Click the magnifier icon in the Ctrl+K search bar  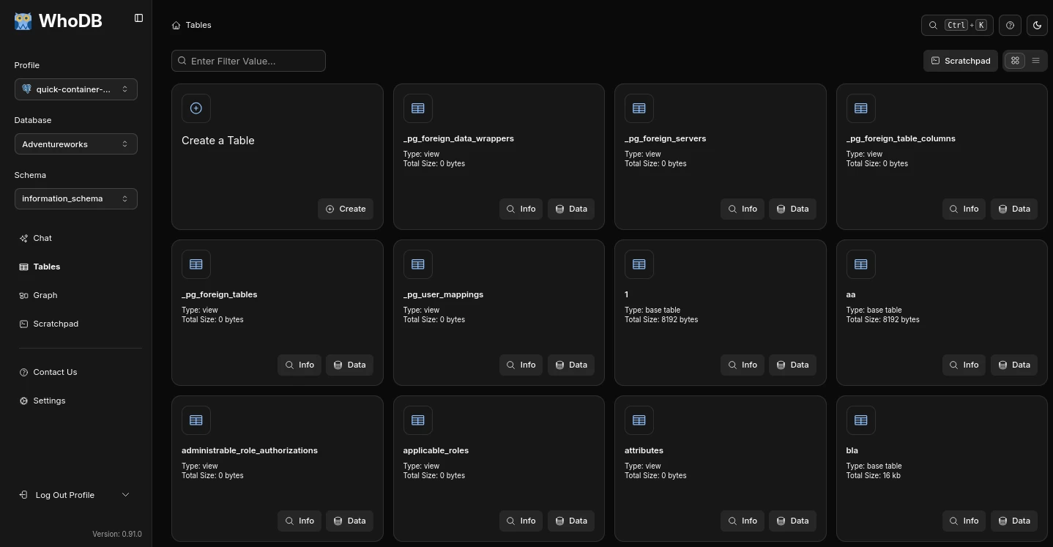click(x=932, y=25)
